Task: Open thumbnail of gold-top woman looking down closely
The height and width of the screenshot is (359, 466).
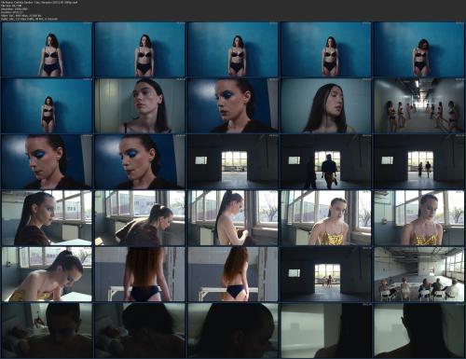Action: (419, 218)
